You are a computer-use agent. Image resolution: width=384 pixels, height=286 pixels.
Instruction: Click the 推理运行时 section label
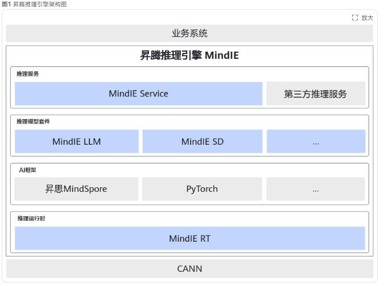tap(31, 218)
